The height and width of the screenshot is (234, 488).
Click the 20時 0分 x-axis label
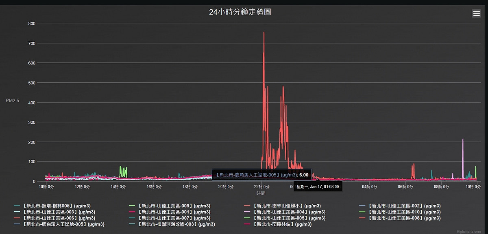(225, 187)
